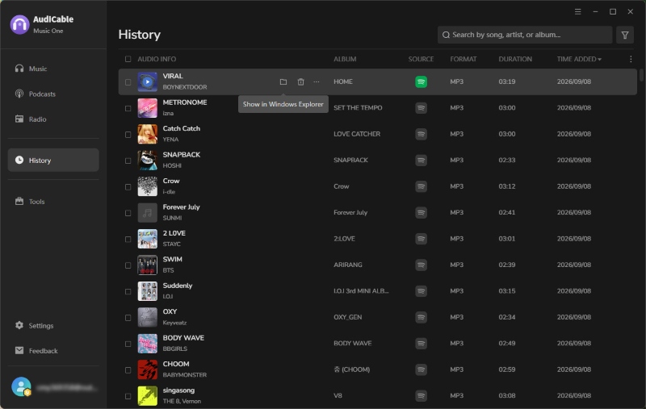Select the Forever July song title

181,207
